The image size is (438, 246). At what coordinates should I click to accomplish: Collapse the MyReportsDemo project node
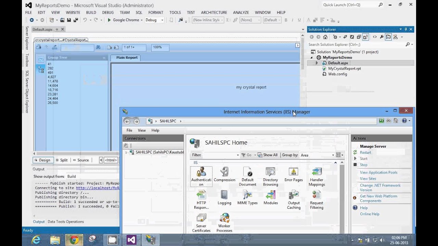312,57
